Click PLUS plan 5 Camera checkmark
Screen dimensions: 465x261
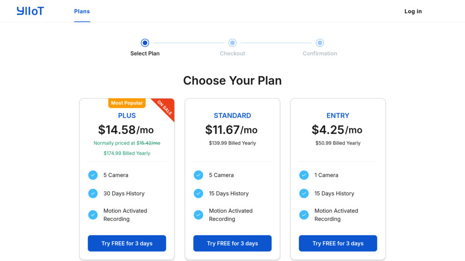point(93,175)
